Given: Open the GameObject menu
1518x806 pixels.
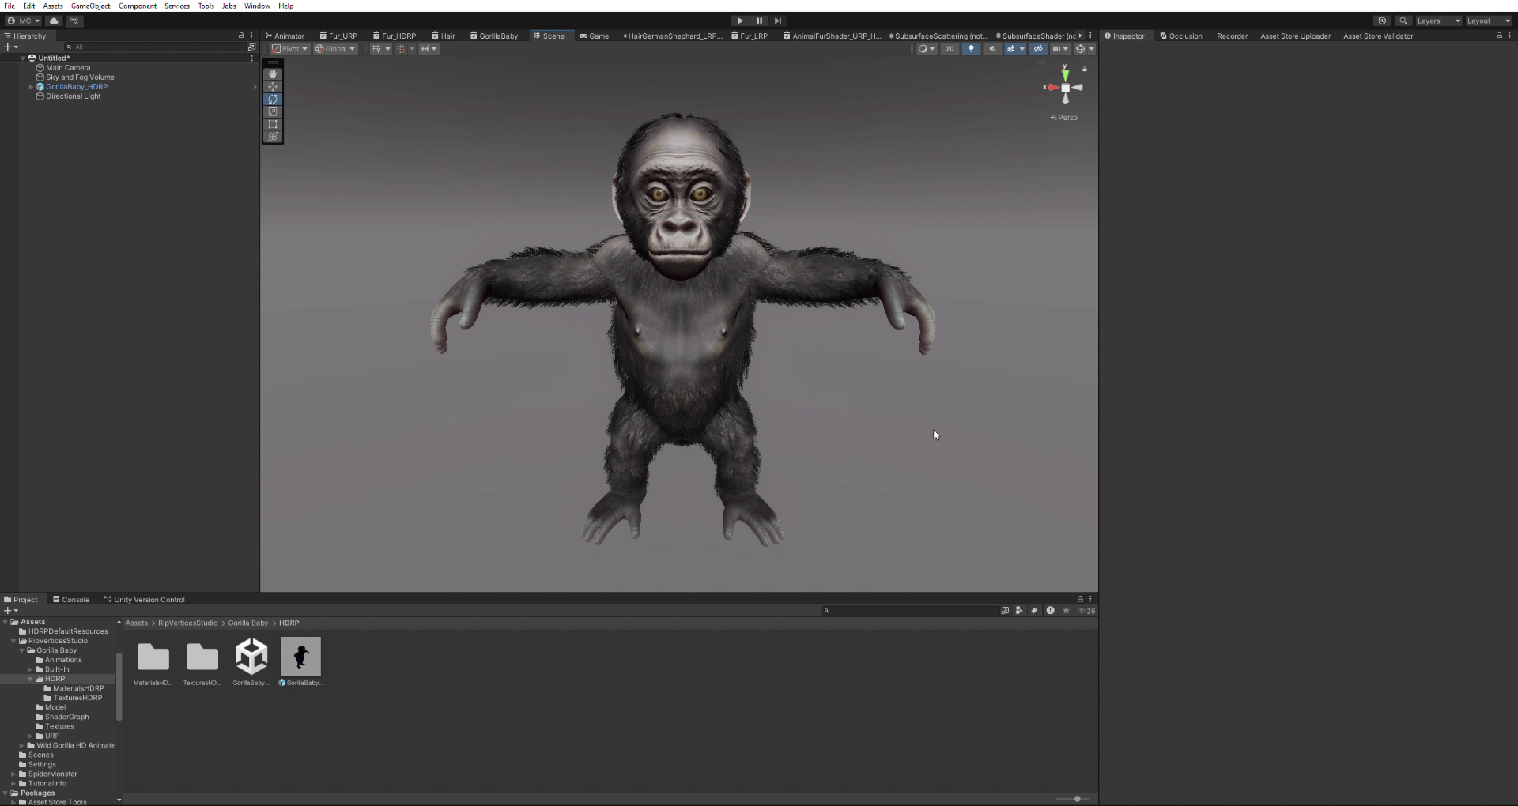Looking at the screenshot, I should [x=90, y=6].
